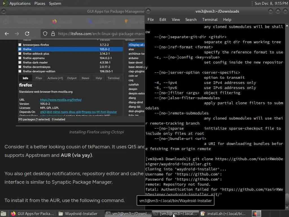Click the terminal scrollbar up arrow

(287, 26)
